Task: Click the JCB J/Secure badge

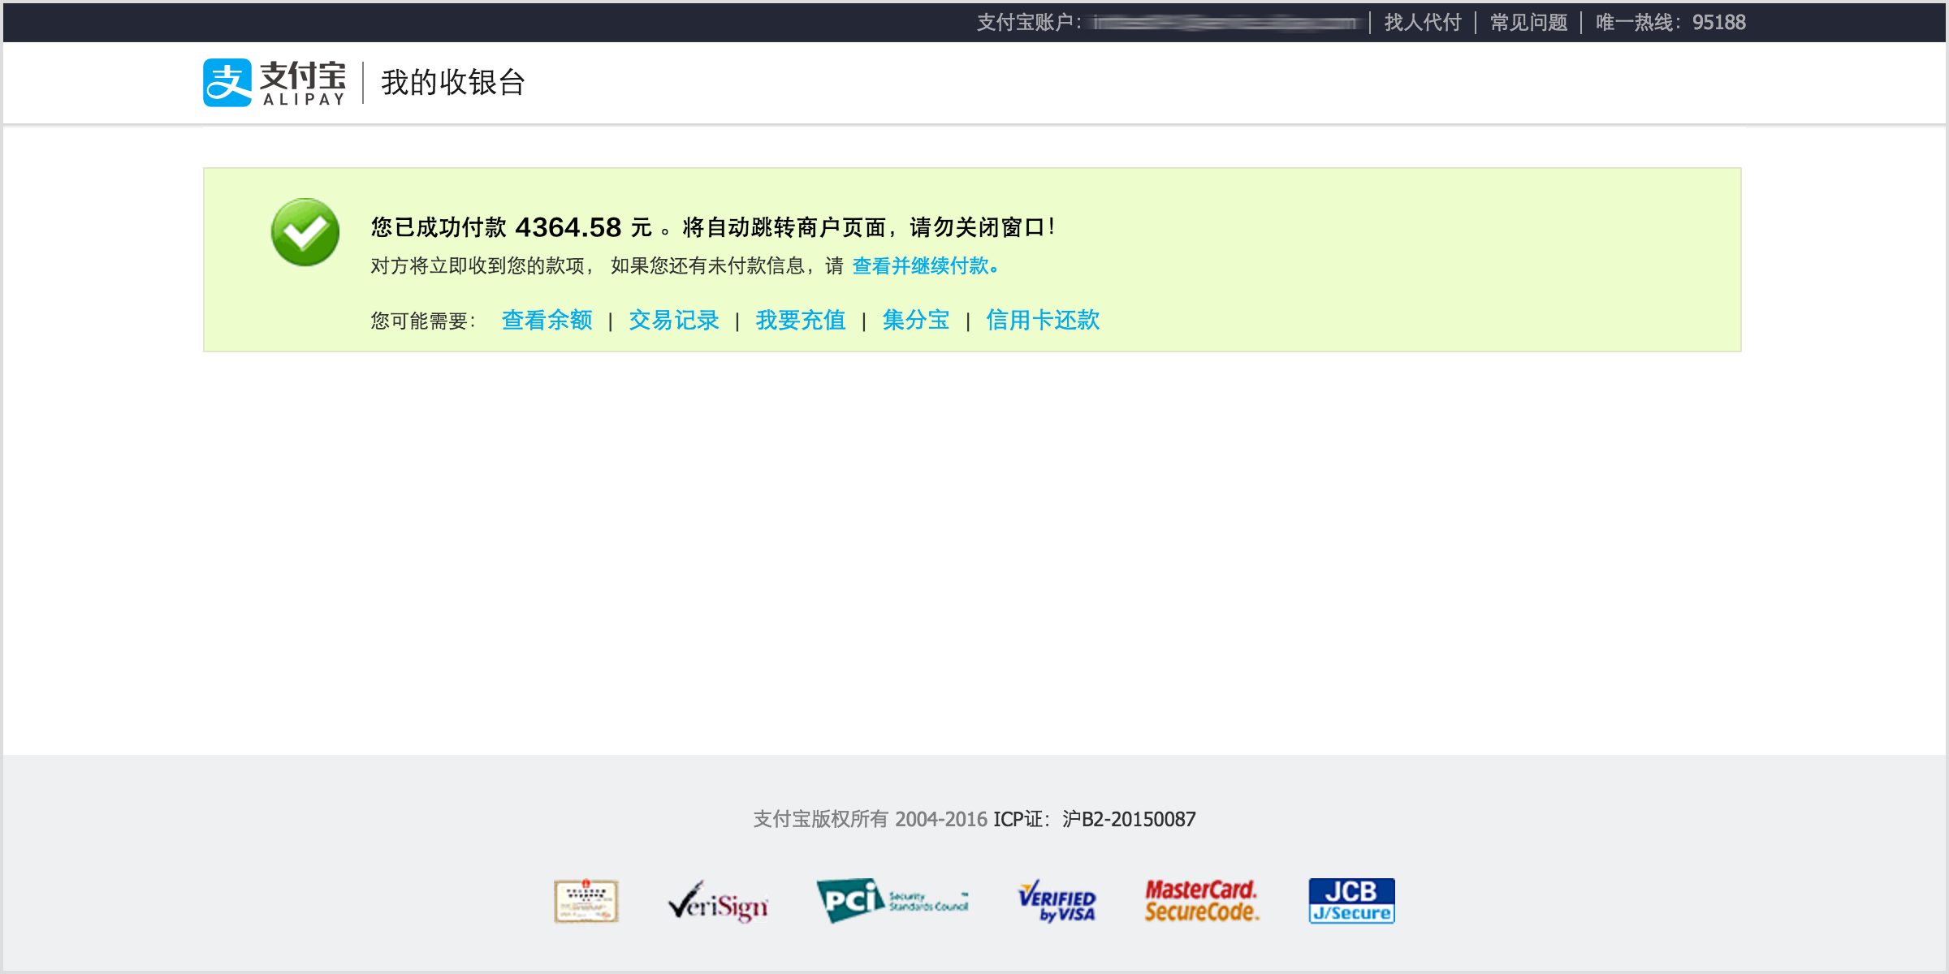Action: [x=1351, y=901]
